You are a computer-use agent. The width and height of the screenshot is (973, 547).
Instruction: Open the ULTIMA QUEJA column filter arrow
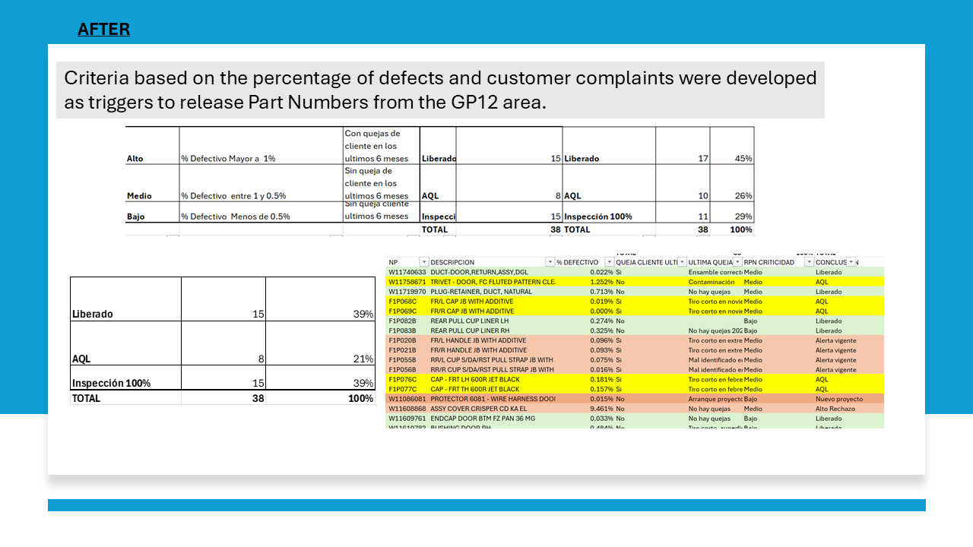pos(737,262)
